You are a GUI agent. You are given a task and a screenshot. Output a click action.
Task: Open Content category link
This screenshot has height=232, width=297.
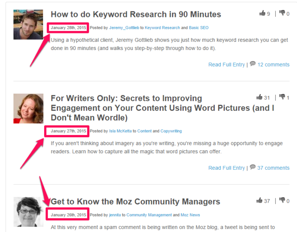coord(144,131)
